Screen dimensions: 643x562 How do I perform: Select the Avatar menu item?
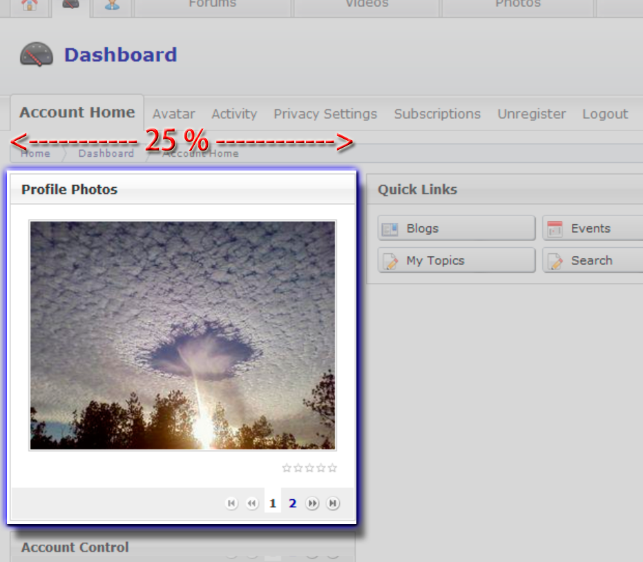[x=173, y=114]
